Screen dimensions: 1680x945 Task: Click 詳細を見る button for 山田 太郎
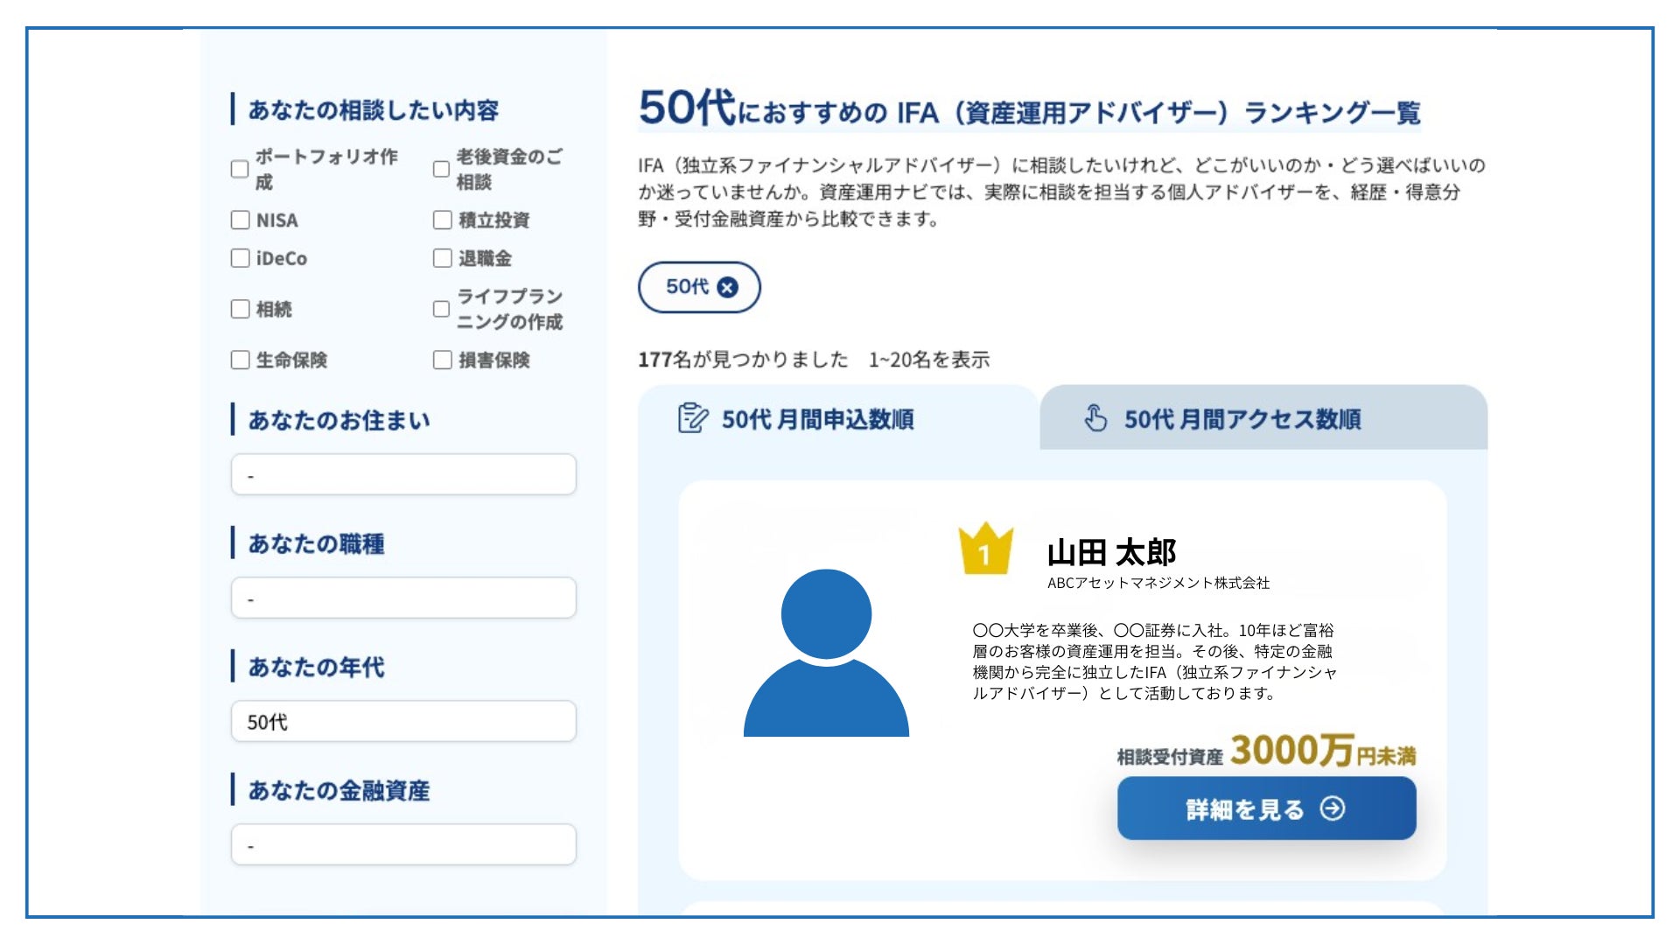click(x=1266, y=808)
